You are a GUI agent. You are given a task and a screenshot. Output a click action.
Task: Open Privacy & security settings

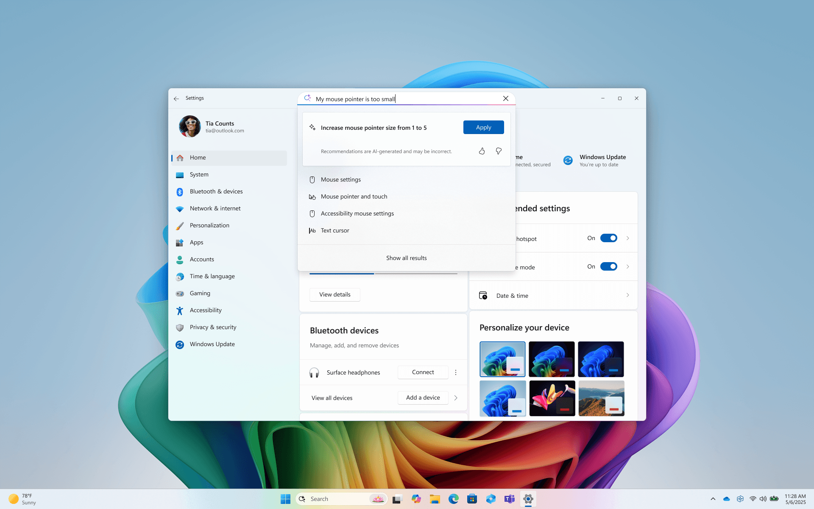pos(213,327)
